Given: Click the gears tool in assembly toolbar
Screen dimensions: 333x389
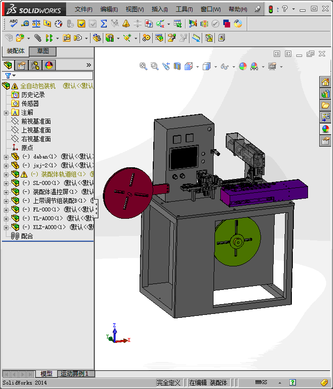Looking at the screenshot, I should [x=146, y=38].
